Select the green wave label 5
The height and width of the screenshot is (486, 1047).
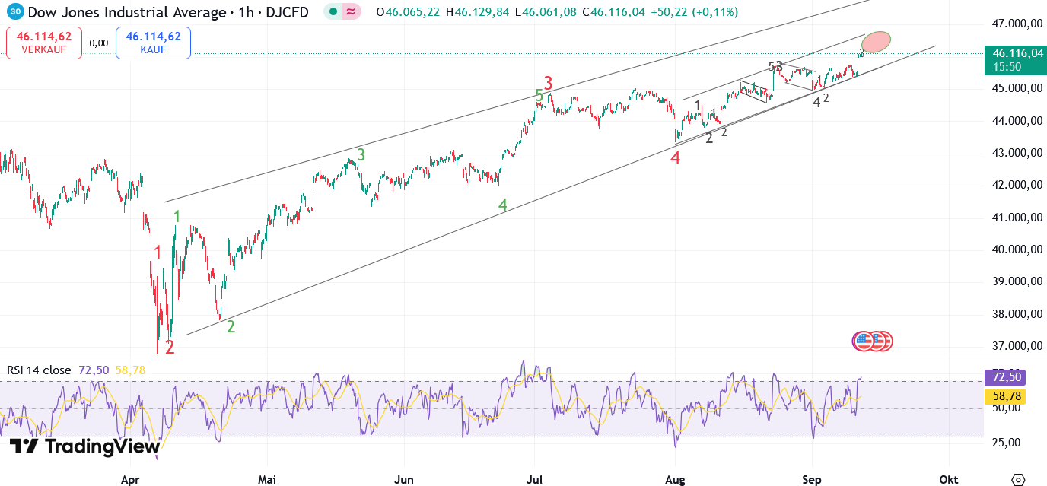[x=539, y=95]
